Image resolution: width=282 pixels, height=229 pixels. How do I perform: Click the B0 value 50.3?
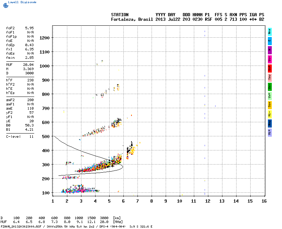coord(29,125)
